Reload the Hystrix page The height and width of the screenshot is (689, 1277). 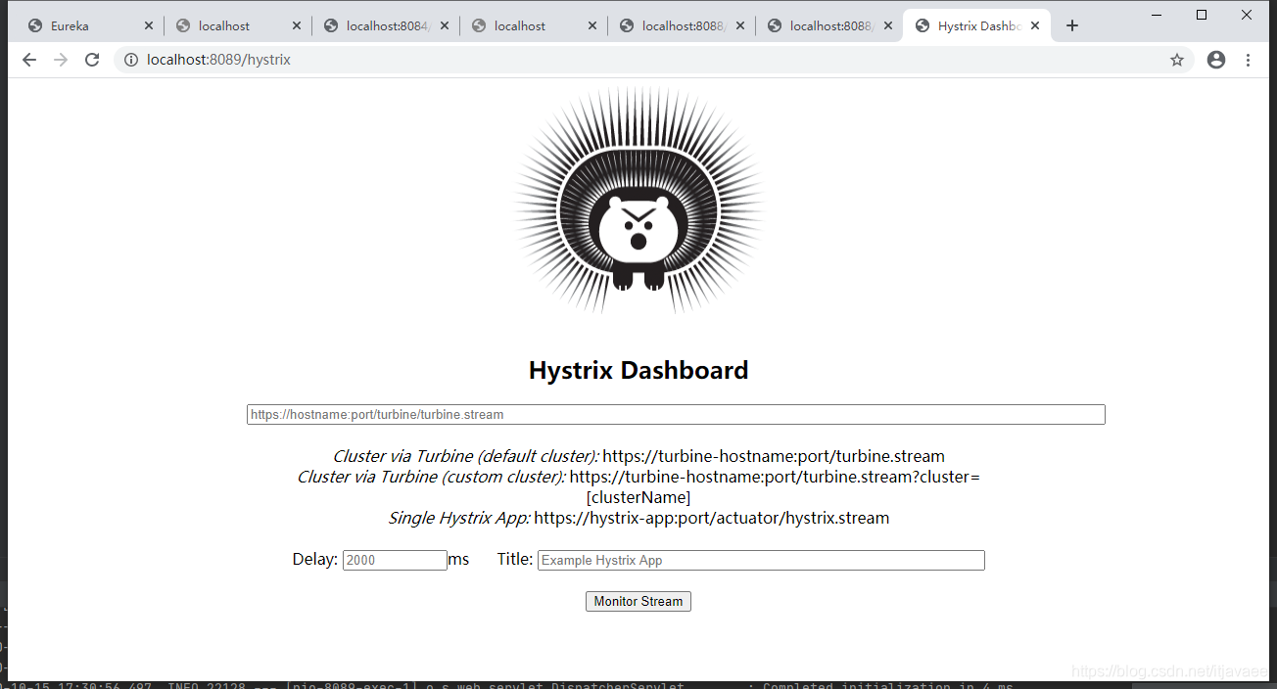coord(92,60)
